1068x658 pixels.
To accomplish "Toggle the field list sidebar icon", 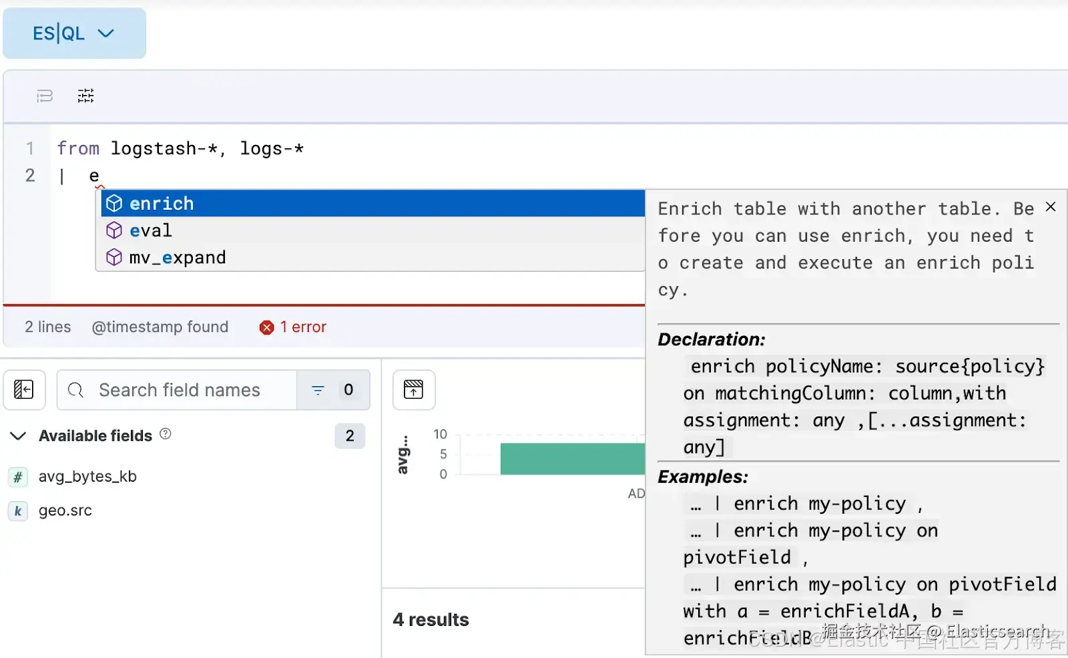I will 24,389.
